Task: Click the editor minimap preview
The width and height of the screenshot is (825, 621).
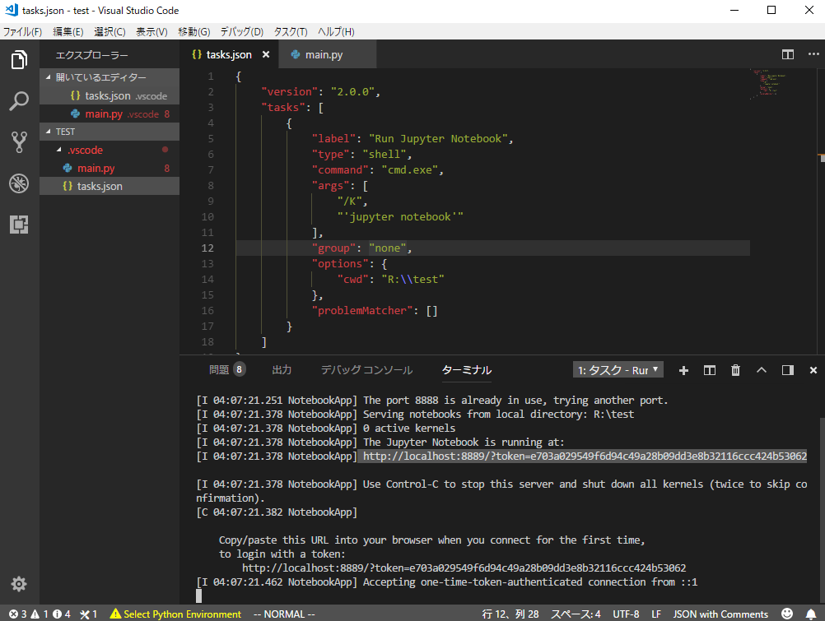Action: (768, 84)
